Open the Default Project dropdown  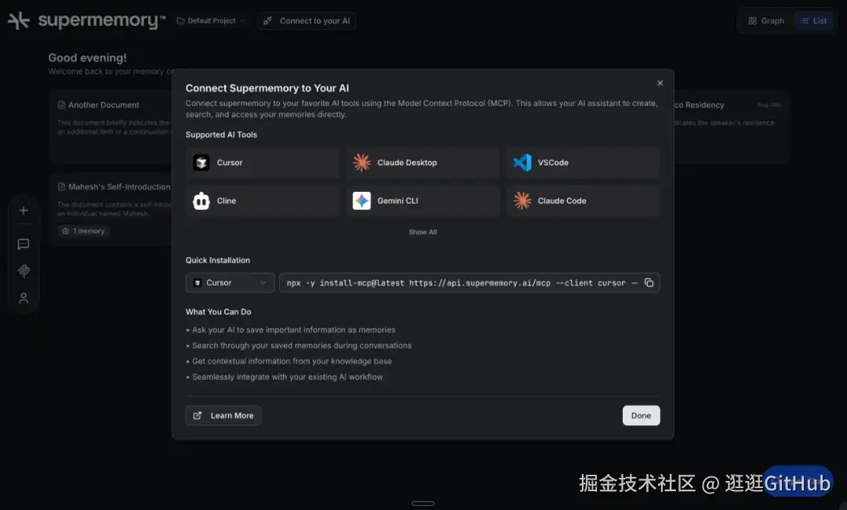pyautogui.click(x=210, y=21)
